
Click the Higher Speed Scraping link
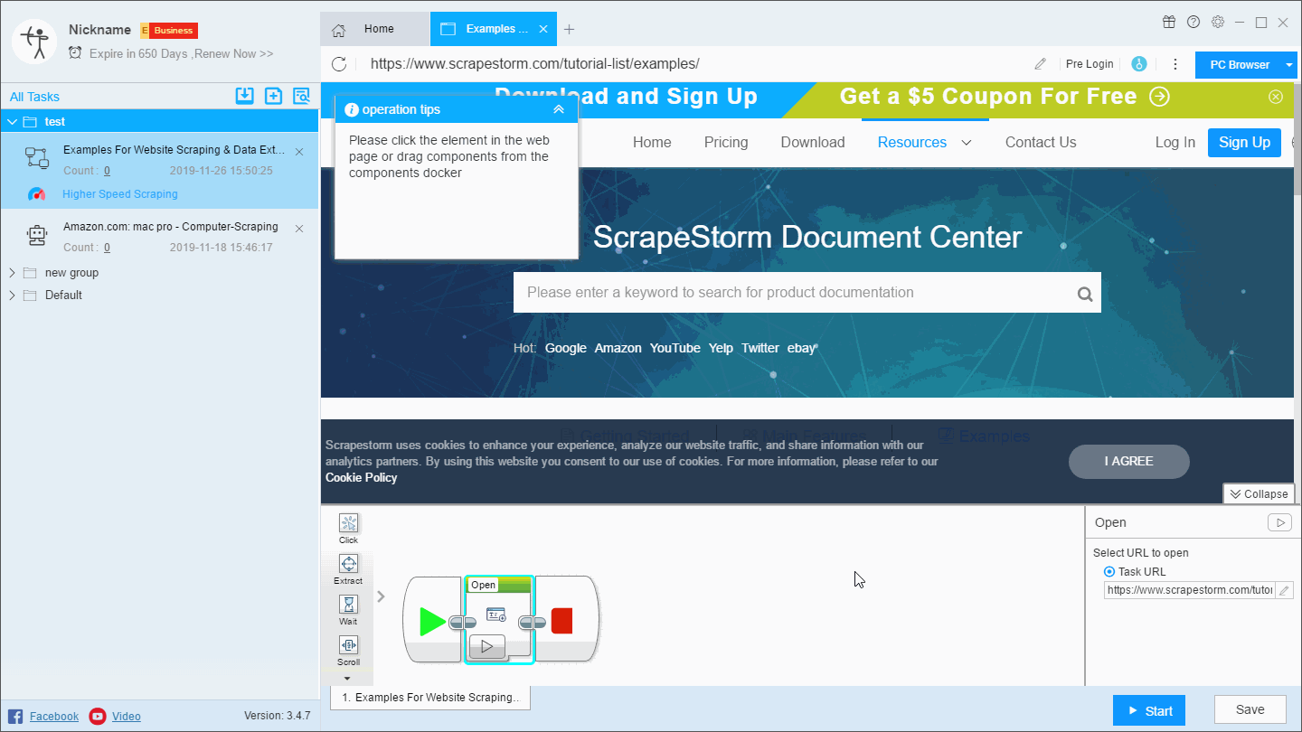point(120,194)
